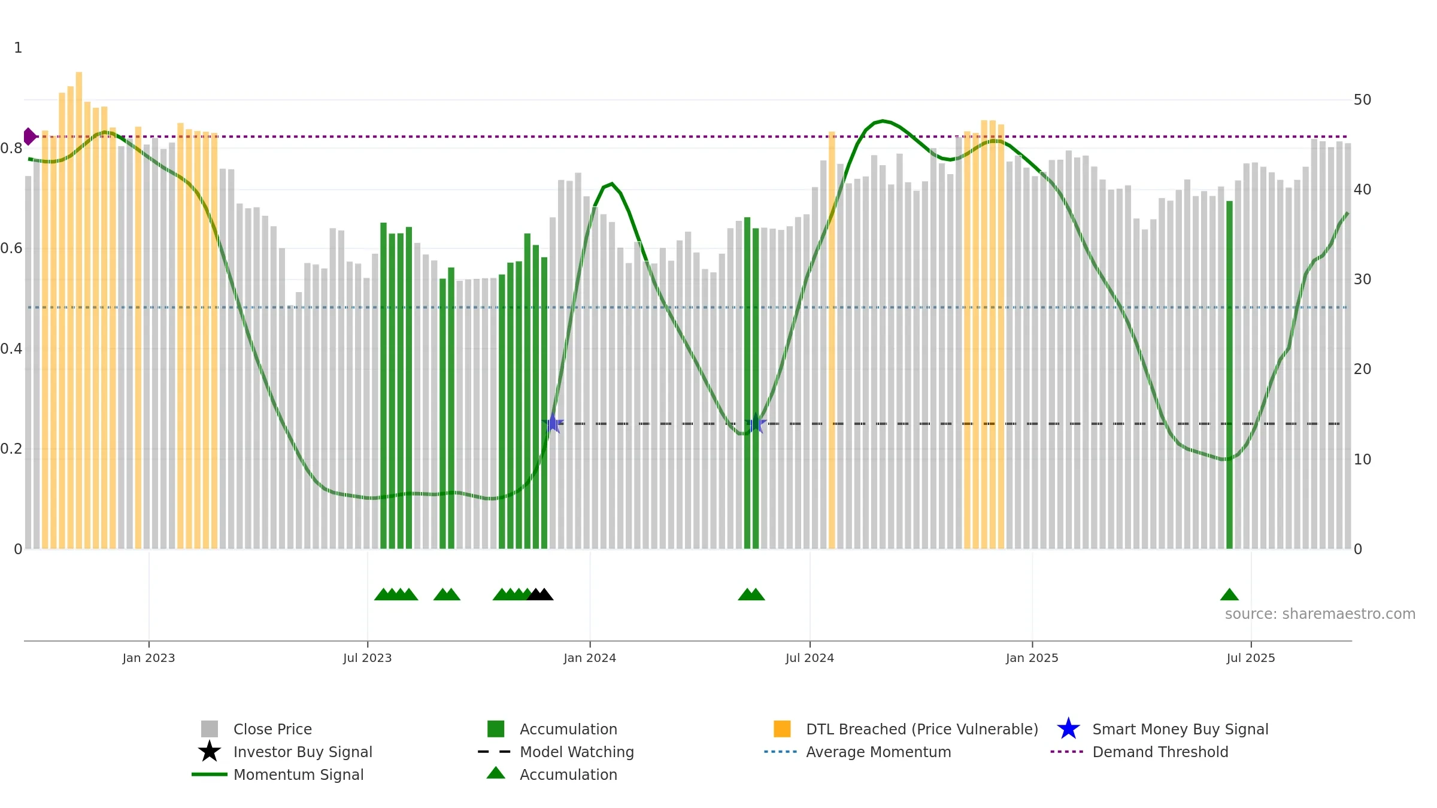Click the orange bar at Jul 2024
Viewport: 1437px width, 808px height.
click(832, 340)
